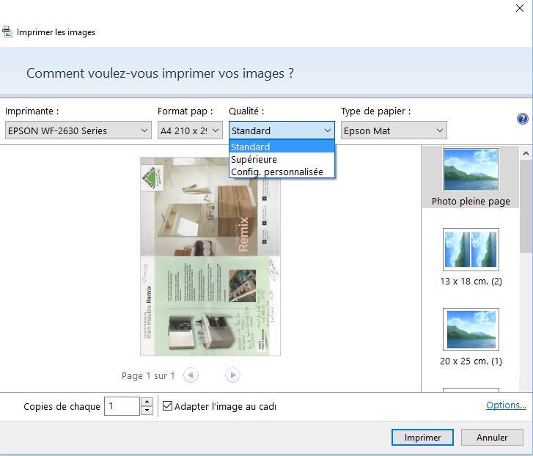Click the Page 1 sur 1 text

point(148,375)
